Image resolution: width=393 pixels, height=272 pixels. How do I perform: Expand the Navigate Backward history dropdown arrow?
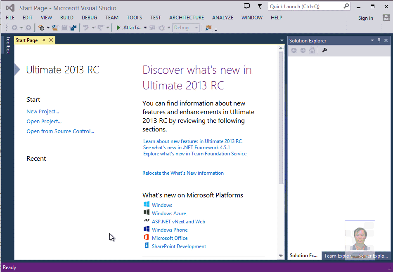(21, 28)
